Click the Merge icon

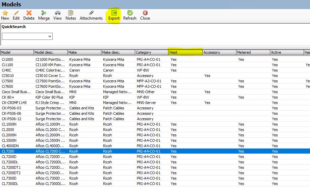[x=44, y=13]
